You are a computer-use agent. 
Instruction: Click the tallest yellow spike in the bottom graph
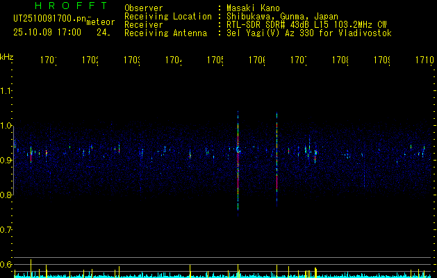31,268
